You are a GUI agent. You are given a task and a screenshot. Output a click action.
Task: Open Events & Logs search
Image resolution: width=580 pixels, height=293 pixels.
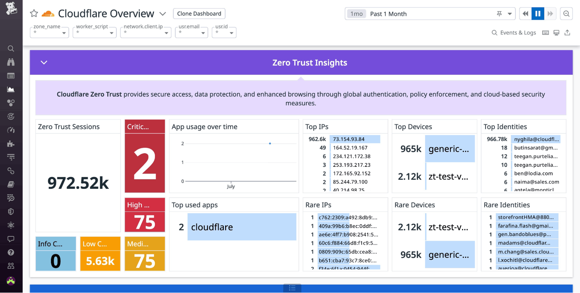514,33
